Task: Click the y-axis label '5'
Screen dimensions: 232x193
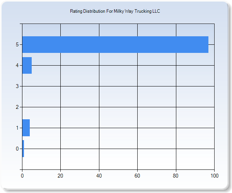Action: [17, 44]
